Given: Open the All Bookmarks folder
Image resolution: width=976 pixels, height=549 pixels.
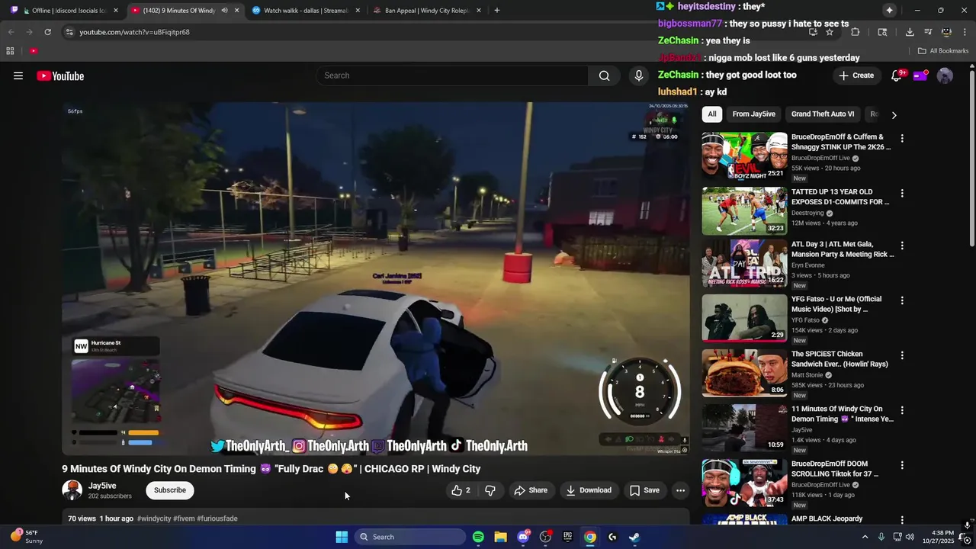Looking at the screenshot, I should coord(943,51).
